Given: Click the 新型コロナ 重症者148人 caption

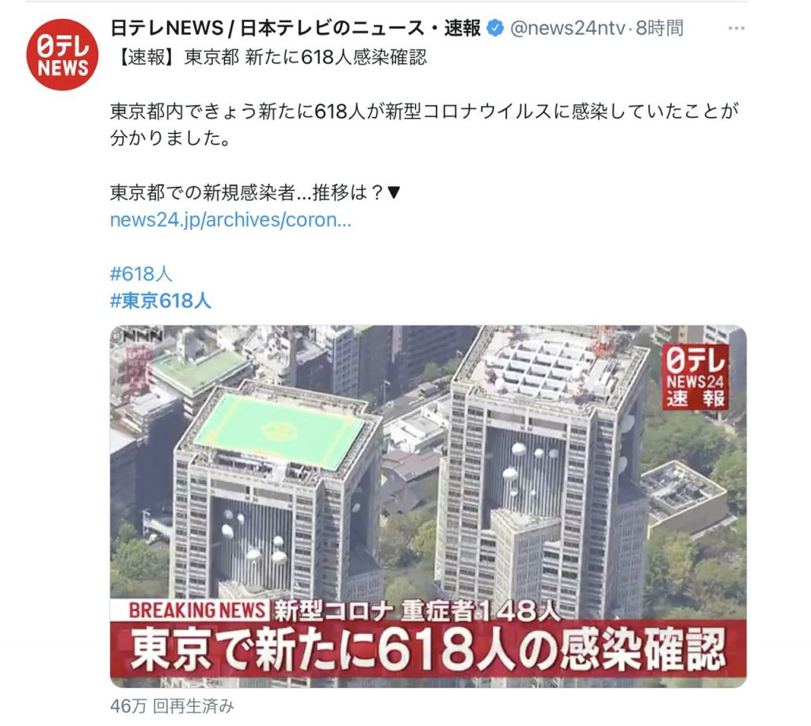Looking at the screenshot, I should point(417,611).
